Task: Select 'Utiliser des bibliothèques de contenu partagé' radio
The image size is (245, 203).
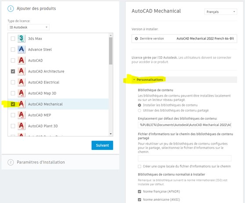Action: tap(140, 111)
